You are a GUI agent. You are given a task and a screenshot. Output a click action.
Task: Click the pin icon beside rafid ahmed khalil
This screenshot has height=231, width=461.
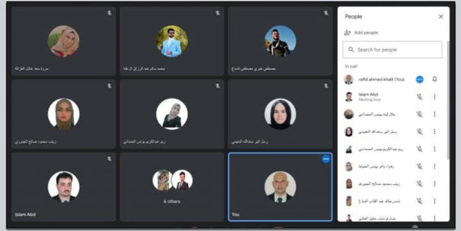[x=434, y=79]
